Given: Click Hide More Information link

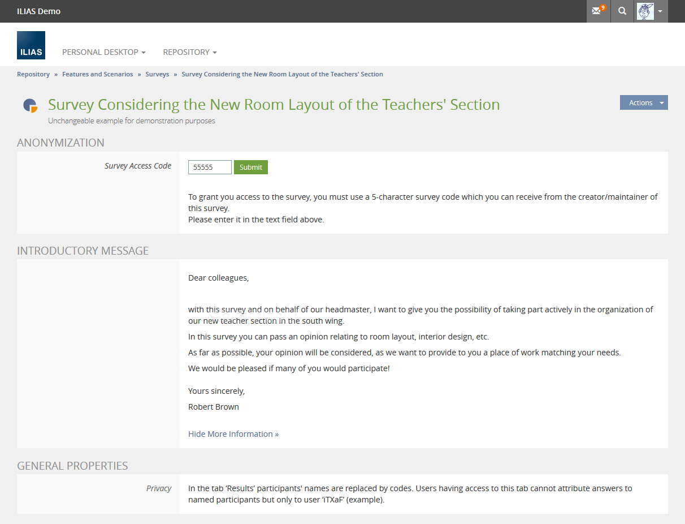Looking at the screenshot, I should click(233, 434).
